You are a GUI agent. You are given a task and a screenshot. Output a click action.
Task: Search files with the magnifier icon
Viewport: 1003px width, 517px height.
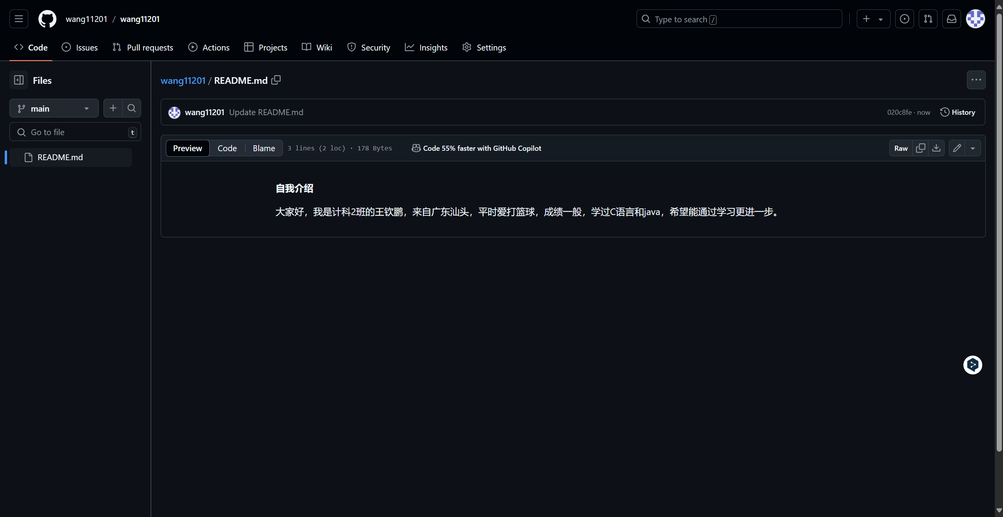[132, 108]
